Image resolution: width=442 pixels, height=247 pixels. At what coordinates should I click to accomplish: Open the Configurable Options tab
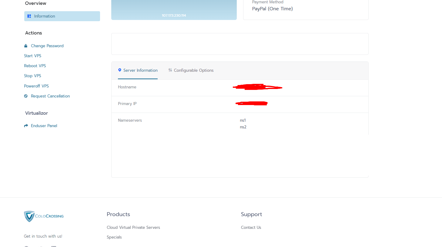pos(193,70)
